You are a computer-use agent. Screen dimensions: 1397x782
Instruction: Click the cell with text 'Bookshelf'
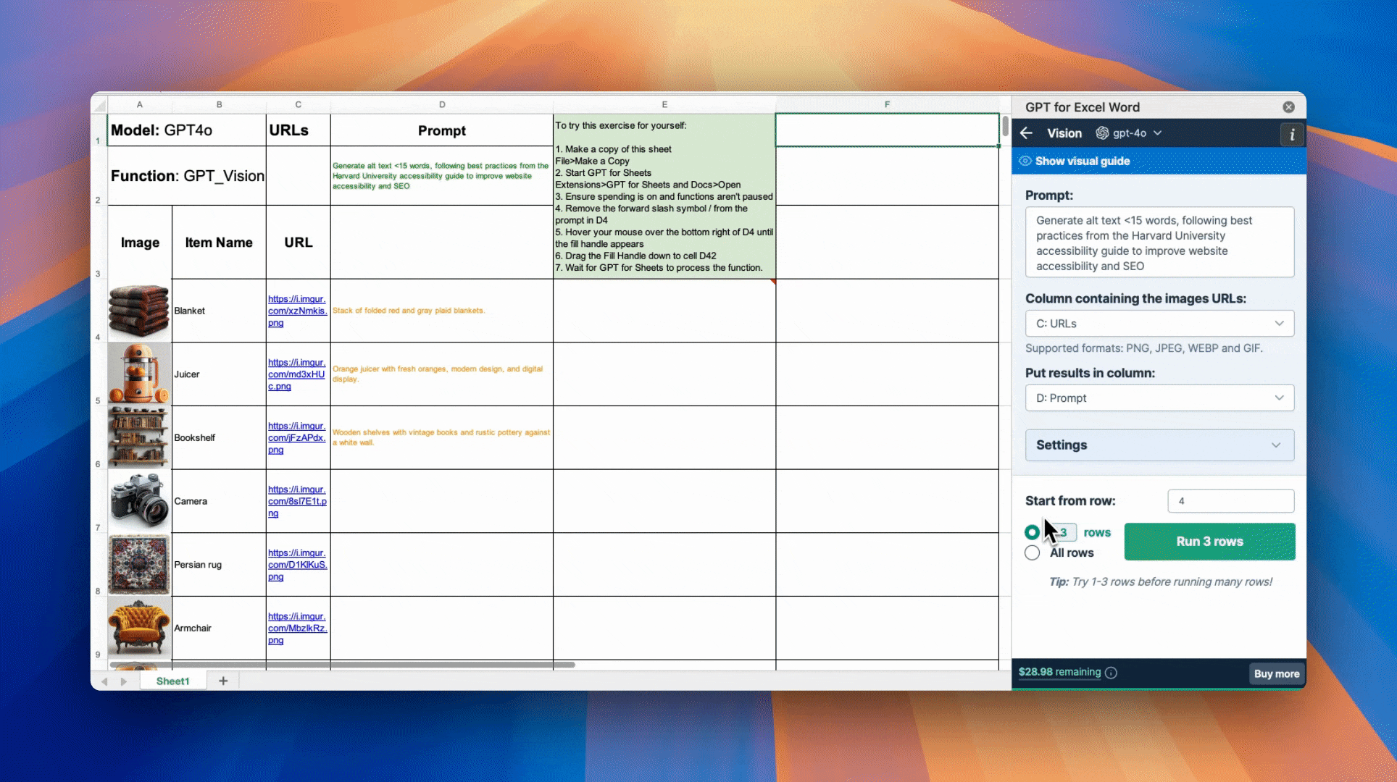[219, 438]
